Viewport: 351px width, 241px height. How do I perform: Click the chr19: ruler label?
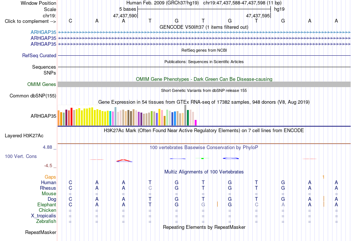click(x=49, y=16)
